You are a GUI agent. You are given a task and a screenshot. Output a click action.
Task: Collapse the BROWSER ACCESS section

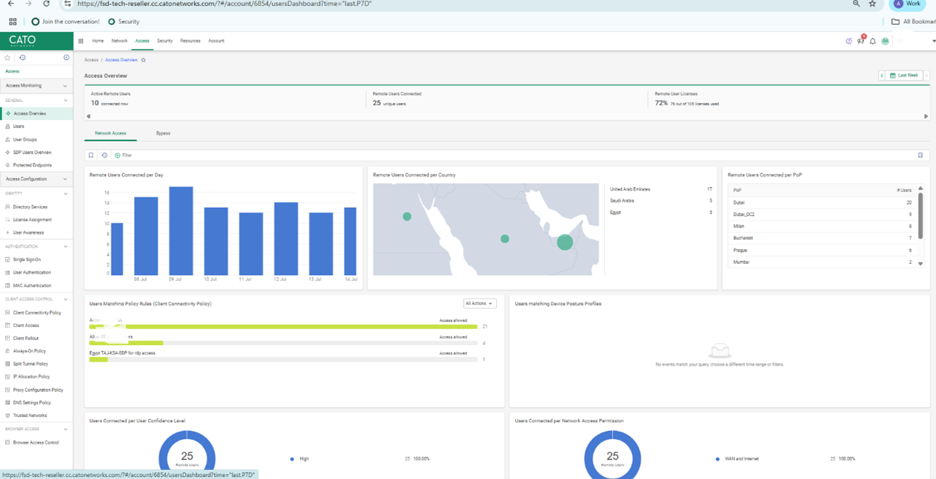[65, 429]
